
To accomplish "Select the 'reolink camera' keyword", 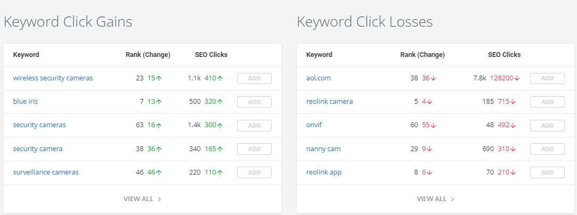I will point(329,102).
